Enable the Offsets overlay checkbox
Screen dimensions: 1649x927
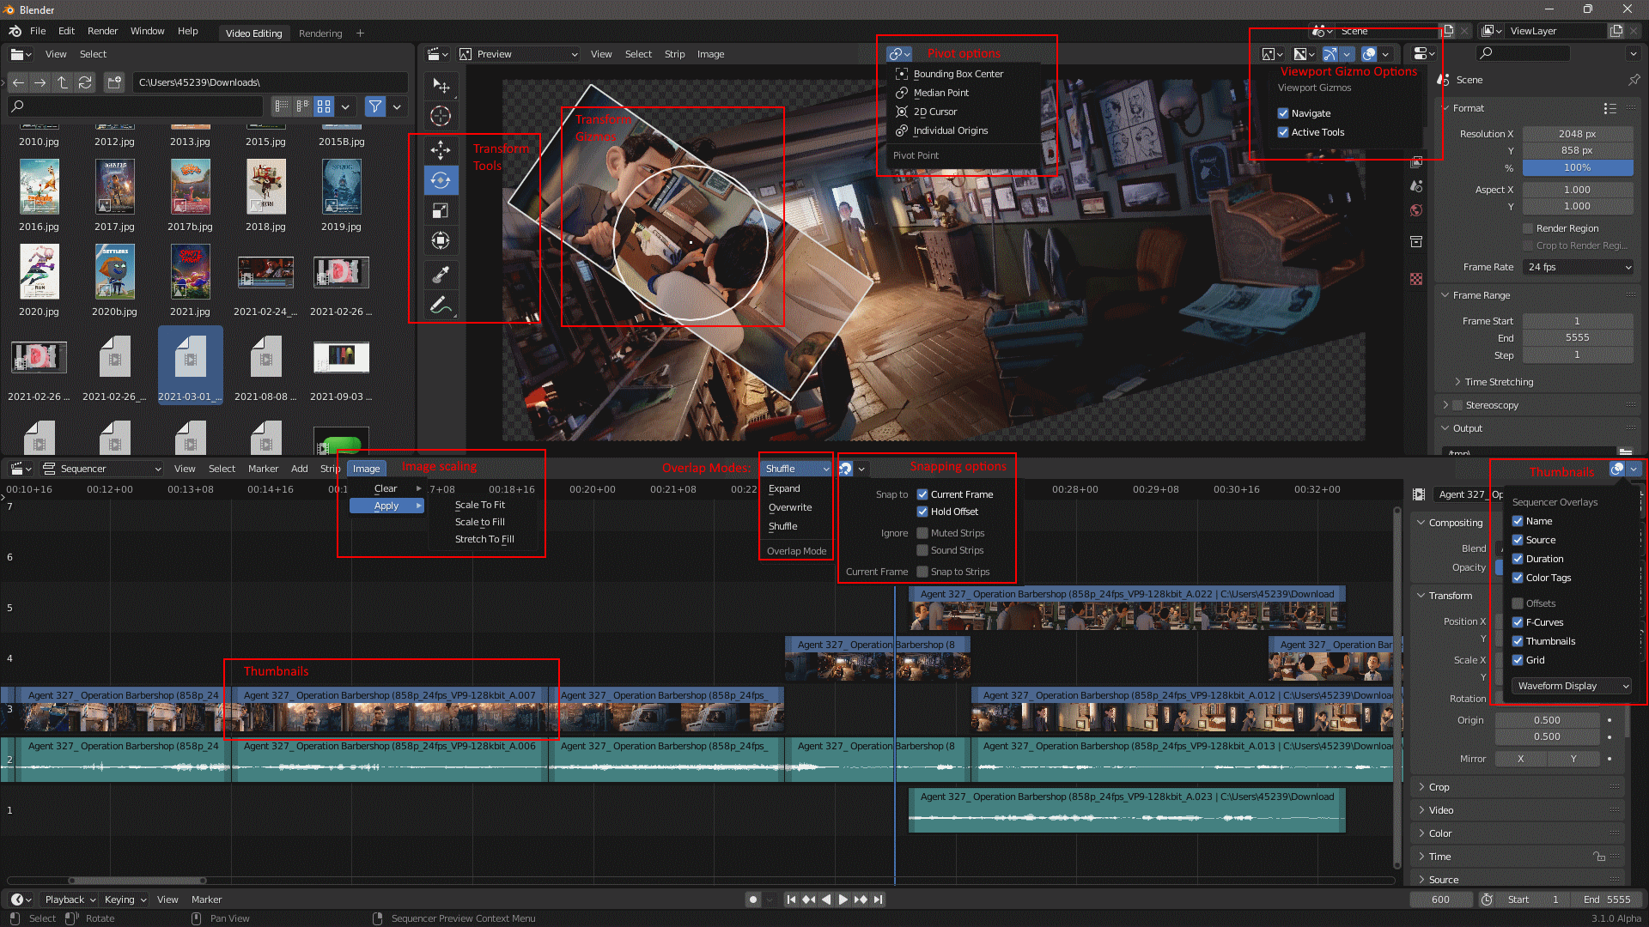click(1518, 603)
